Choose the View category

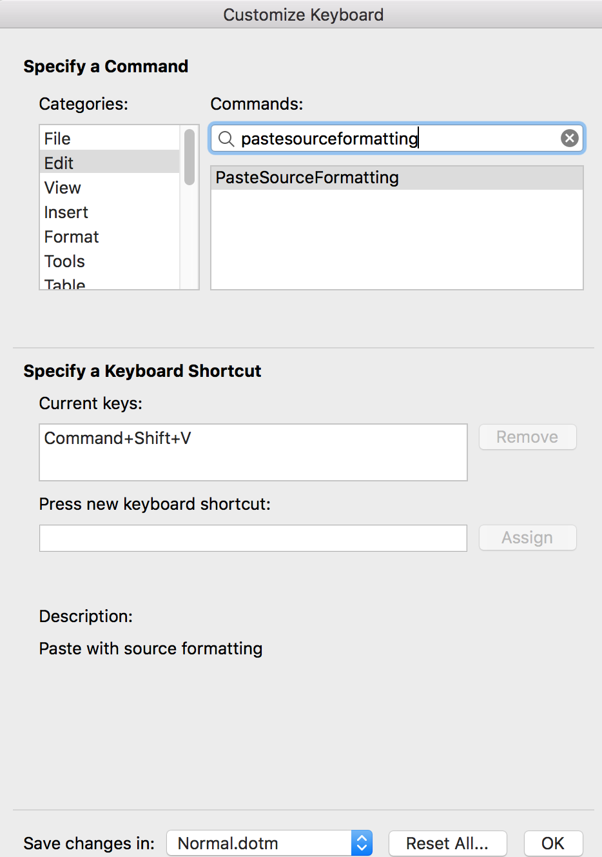point(63,188)
